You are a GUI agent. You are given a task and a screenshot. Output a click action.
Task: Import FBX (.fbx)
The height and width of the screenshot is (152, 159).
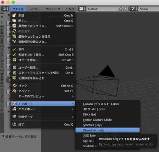tap(107, 115)
